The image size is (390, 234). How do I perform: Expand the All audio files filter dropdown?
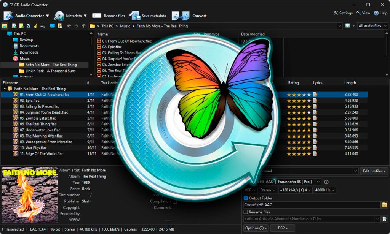coord(372,26)
